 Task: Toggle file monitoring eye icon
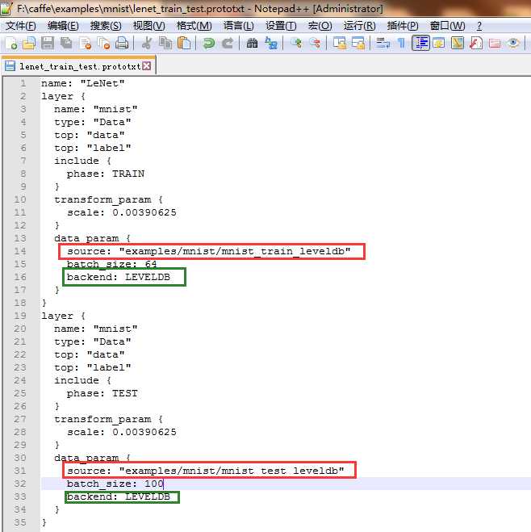513,44
